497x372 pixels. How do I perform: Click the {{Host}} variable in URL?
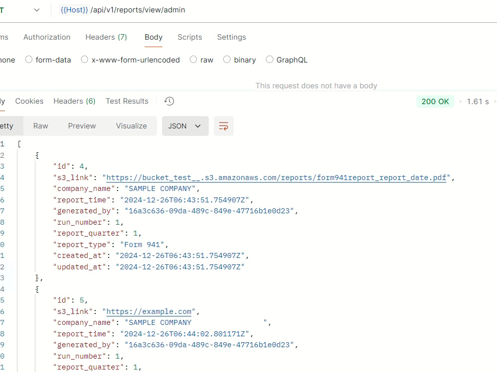[x=74, y=10]
